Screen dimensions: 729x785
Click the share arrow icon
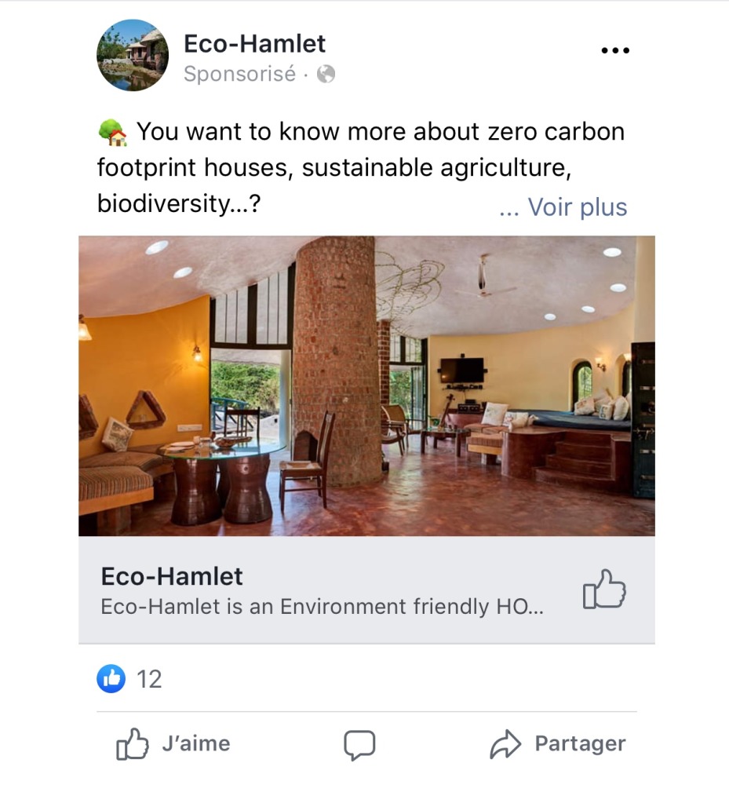pos(505,744)
